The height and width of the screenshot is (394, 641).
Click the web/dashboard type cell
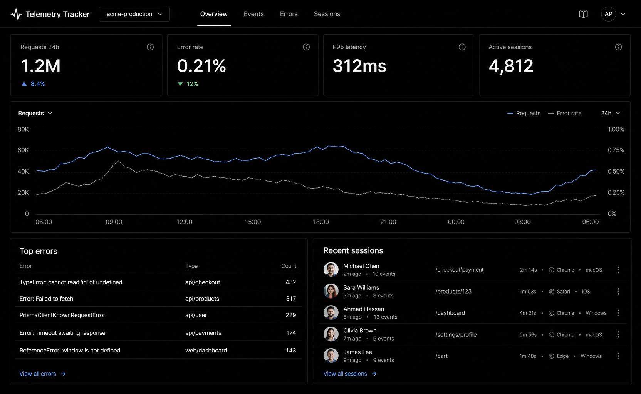click(206, 350)
